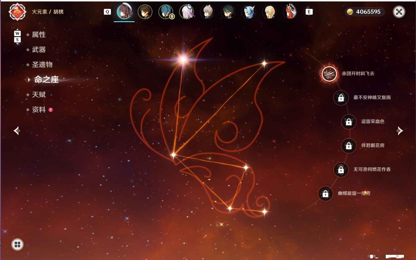The width and height of the screenshot is (416, 260).
Task: Click the E key switch hint
Action: [x=309, y=12]
